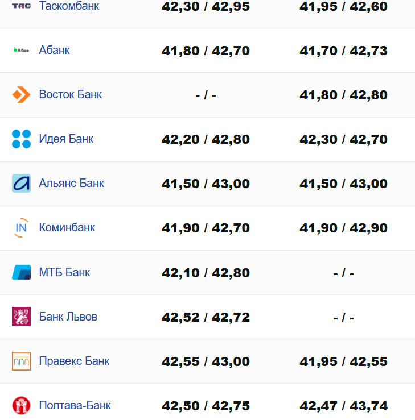Click the Коминбанк IN logo
This screenshot has width=415, height=420.
pos(21,228)
